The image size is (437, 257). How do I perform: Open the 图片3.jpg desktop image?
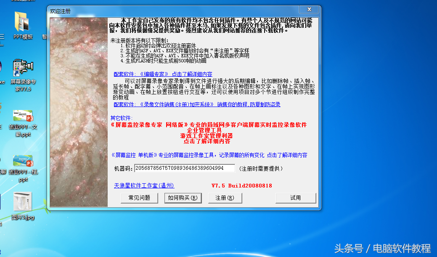(x=23, y=206)
